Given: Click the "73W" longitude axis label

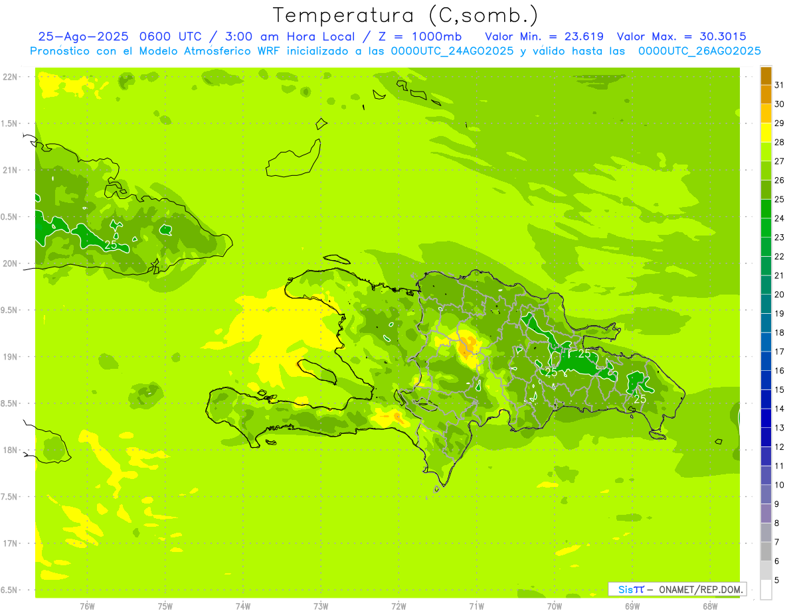Looking at the screenshot, I should [321, 606].
